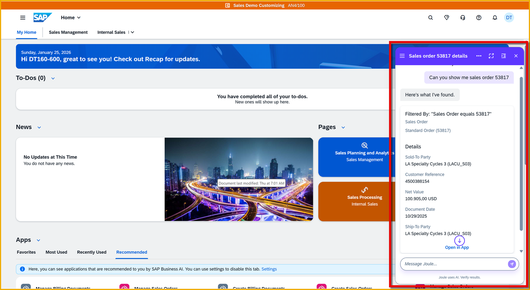Click the Sales Processing tile icon

coord(365,190)
